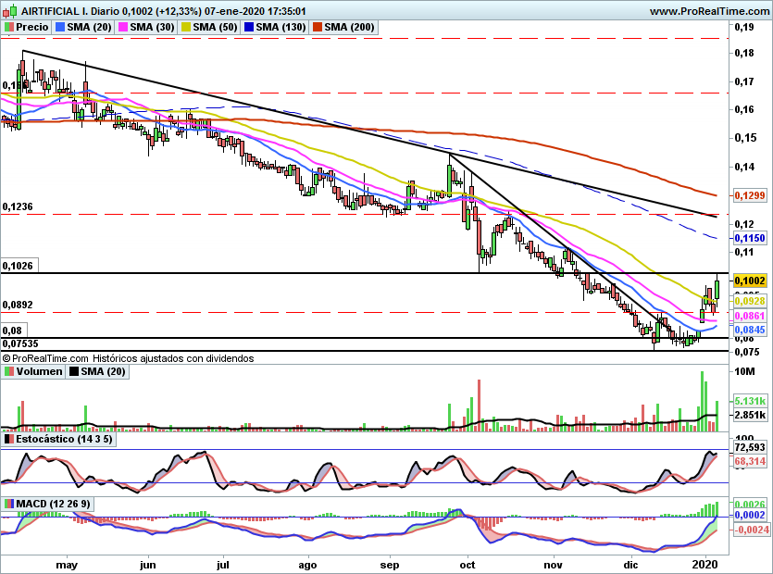Select the 0,1026 resistance level label
773x574 pixels.
(19, 266)
